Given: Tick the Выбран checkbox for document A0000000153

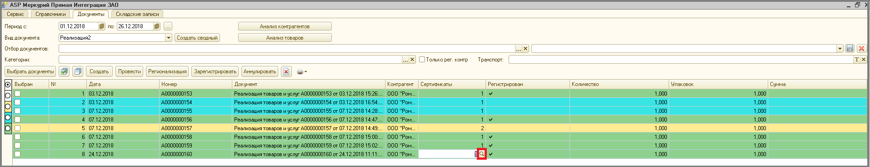Looking at the screenshot, I should [17, 93].
